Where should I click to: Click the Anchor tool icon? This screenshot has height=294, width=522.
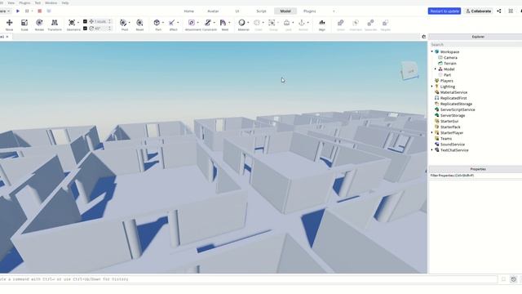[302, 23]
